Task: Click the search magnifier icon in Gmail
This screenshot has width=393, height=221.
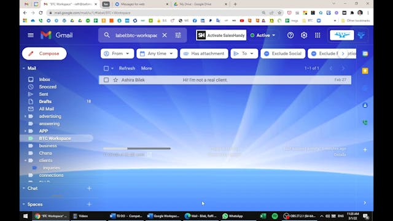Action: [x=107, y=36]
